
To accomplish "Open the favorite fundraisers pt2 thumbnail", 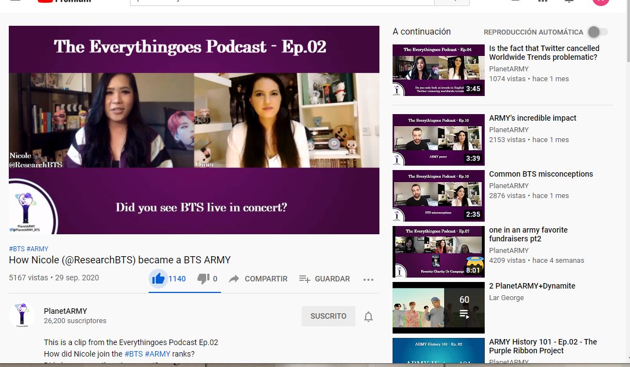I will point(438,252).
